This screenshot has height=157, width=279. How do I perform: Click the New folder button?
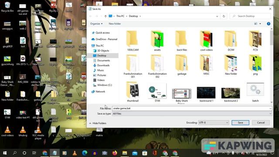pos(115,24)
